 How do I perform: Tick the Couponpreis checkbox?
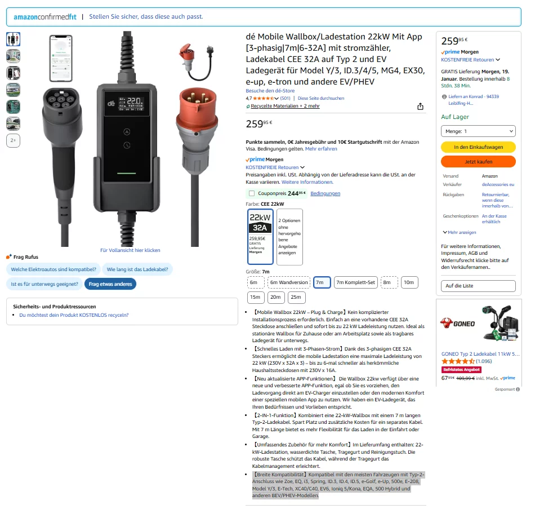click(x=252, y=193)
